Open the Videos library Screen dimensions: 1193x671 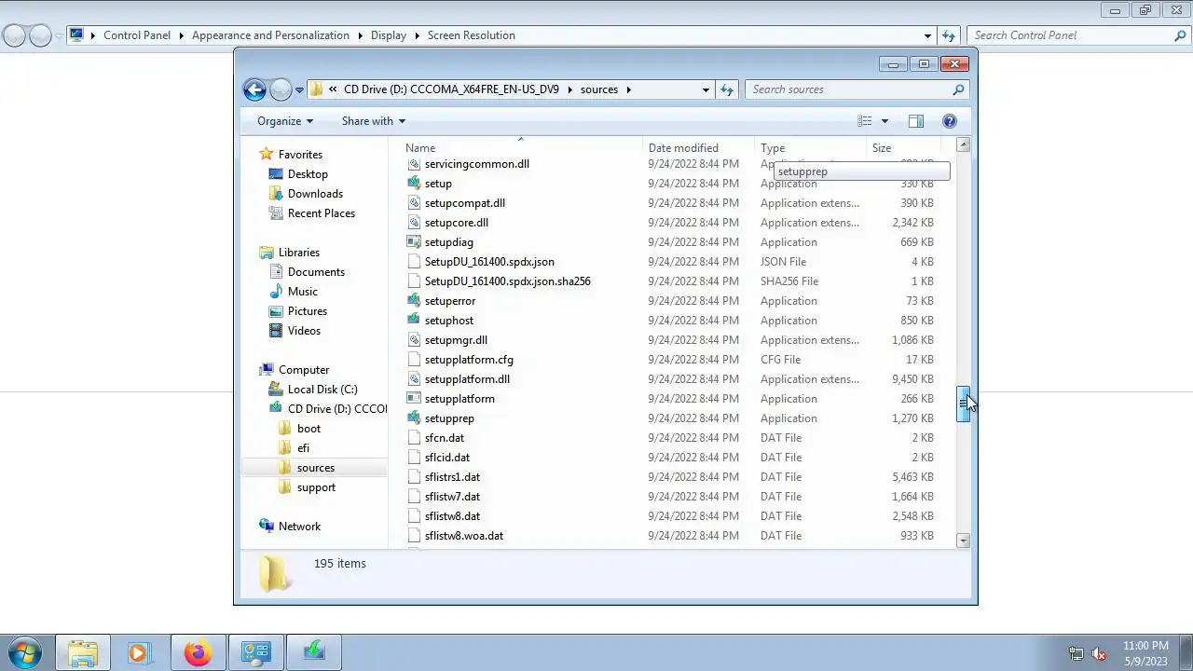coord(304,331)
